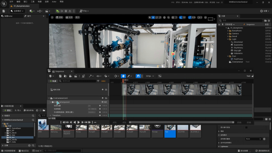Save the sequence with the Sequencer save icon
Viewport: 272px width, 153px height.
[x=60, y=76]
